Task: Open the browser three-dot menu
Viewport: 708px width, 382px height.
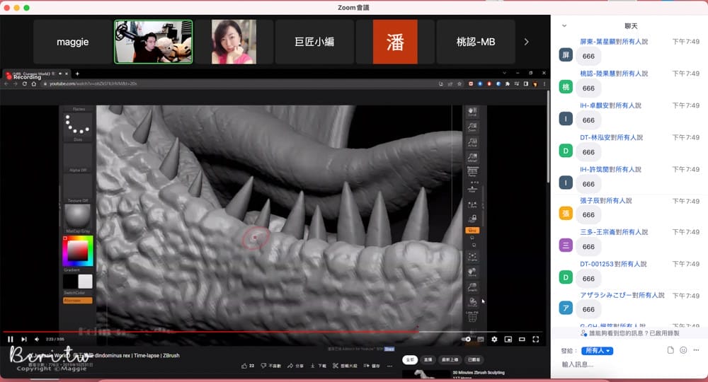Action: (x=544, y=84)
